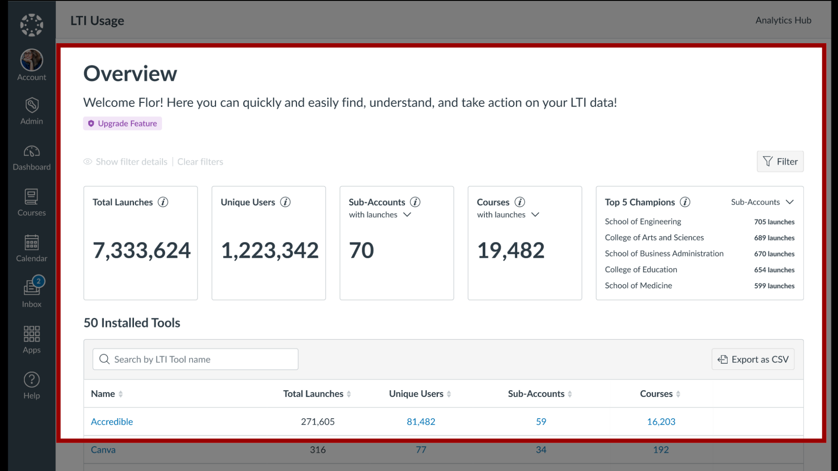838x471 pixels.
Task: Open the Accredible tool details
Action: pos(112,422)
